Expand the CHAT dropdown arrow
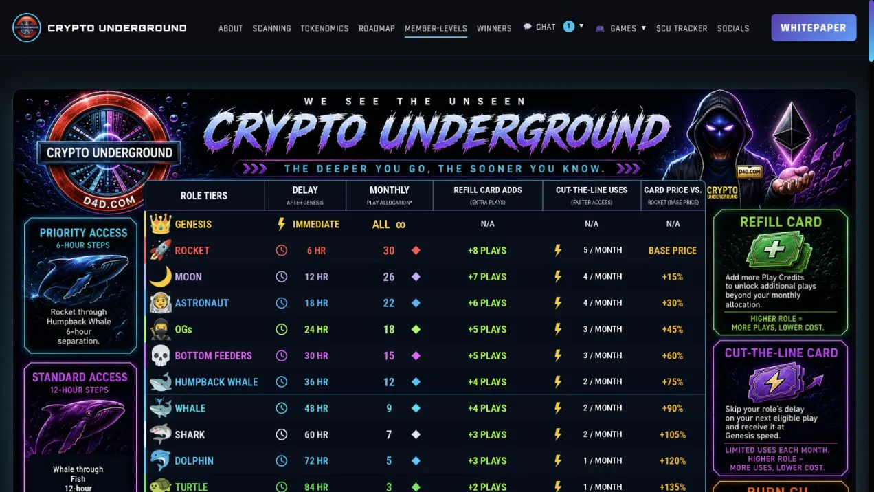The image size is (874, 492). [x=581, y=26]
